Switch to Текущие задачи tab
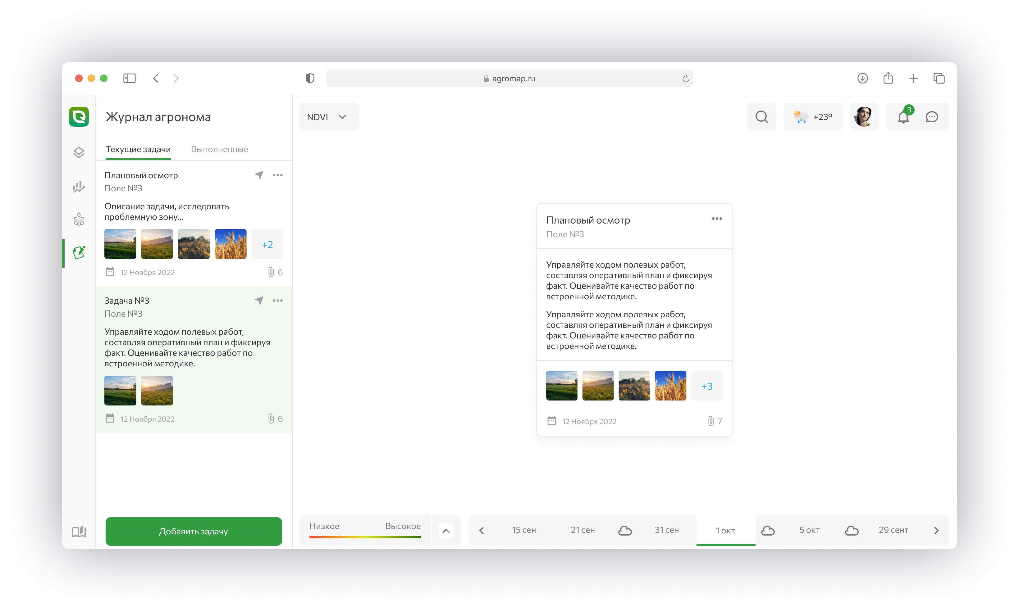 [x=138, y=149]
